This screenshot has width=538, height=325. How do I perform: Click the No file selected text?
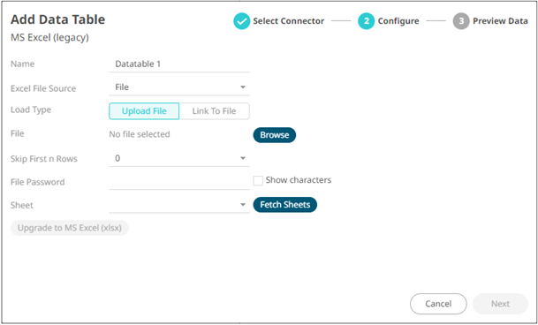(x=140, y=134)
